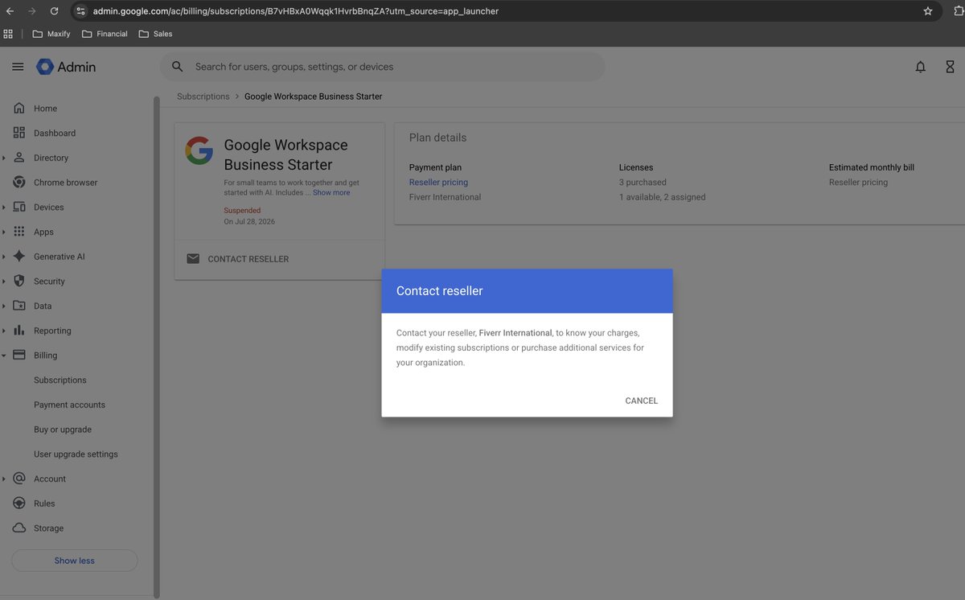Screen dimensions: 965x600
Task: Click the 'Plan details' heading
Action: 437,138
